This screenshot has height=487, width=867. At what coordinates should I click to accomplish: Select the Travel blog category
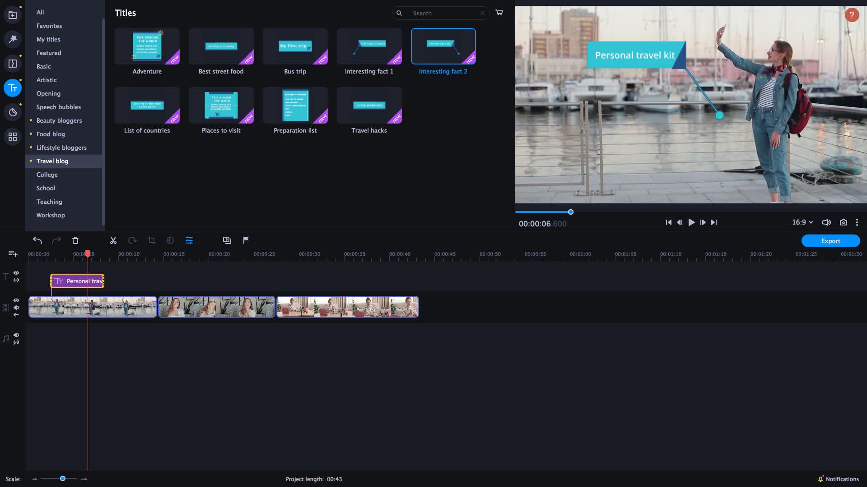52,161
